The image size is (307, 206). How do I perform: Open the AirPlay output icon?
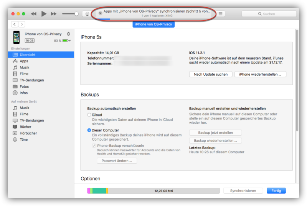tap(87, 14)
